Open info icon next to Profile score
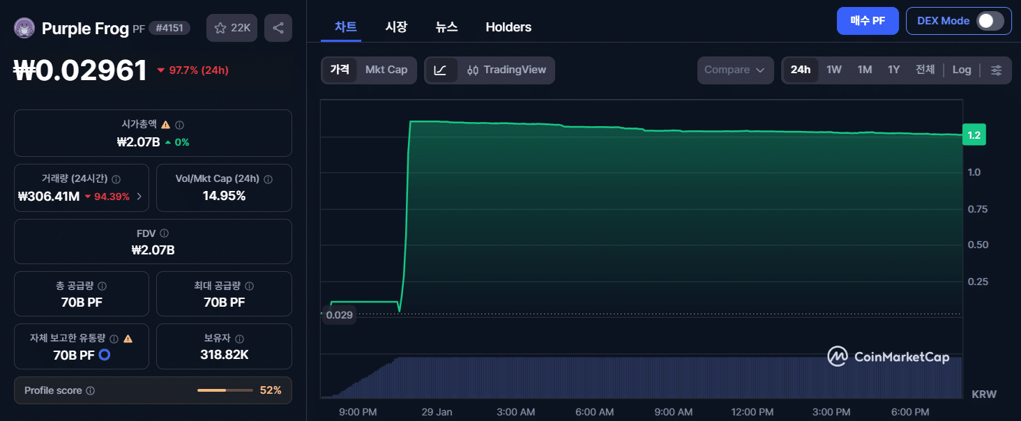 [x=91, y=391]
